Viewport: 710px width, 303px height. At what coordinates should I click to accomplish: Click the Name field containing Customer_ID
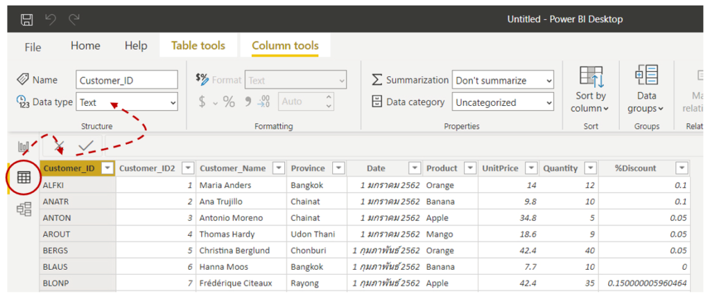pyautogui.click(x=127, y=80)
